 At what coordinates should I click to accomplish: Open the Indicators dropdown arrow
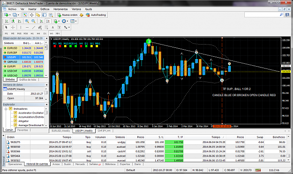pyautogui.click(x=59, y=21)
